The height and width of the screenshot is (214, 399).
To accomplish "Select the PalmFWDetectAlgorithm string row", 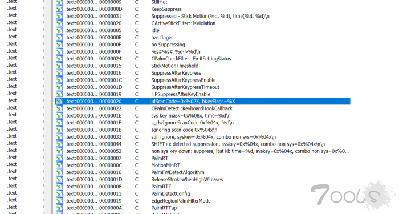I will [202, 172].
